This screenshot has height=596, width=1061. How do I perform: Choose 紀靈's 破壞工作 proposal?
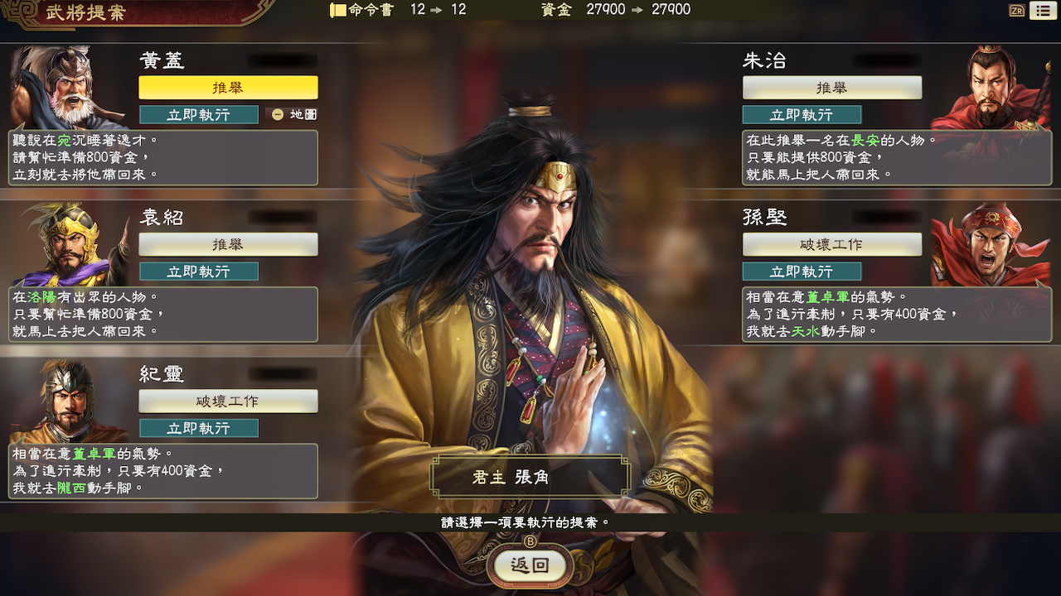(x=228, y=401)
